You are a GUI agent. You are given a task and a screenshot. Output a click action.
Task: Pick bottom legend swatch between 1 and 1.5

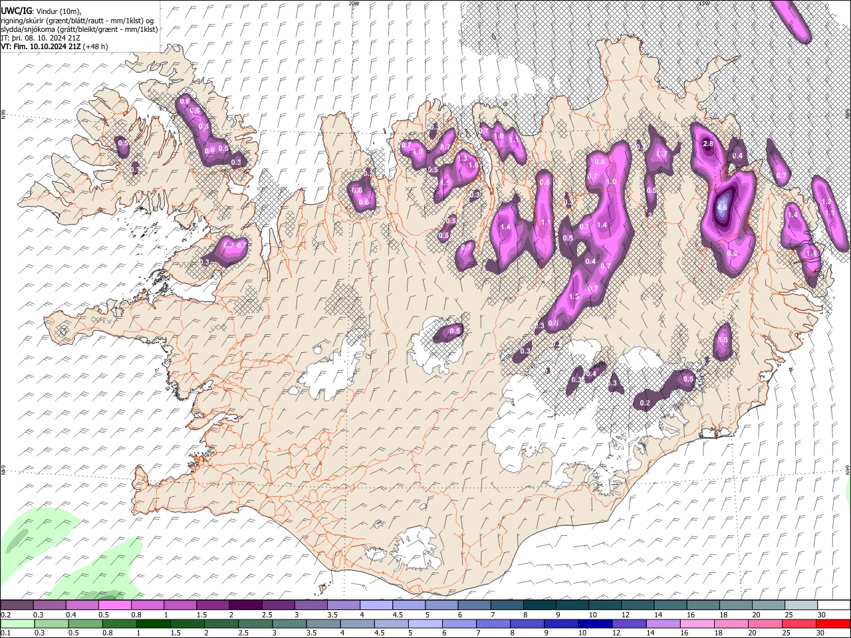tap(153, 623)
